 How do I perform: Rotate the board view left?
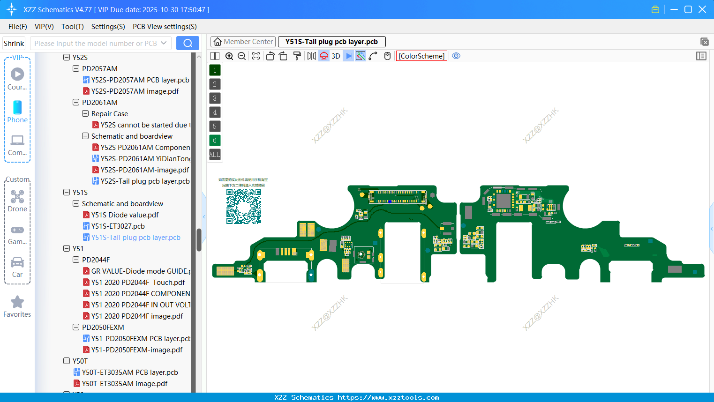pos(270,56)
